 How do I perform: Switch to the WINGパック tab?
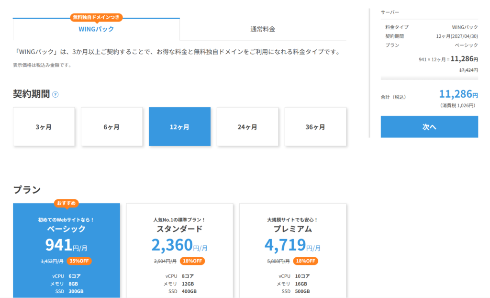[x=96, y=29]
